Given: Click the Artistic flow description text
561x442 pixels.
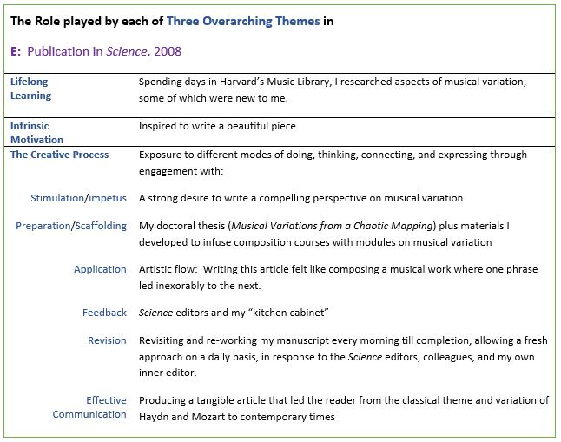Looking at the screenshot, I should 338,277.
